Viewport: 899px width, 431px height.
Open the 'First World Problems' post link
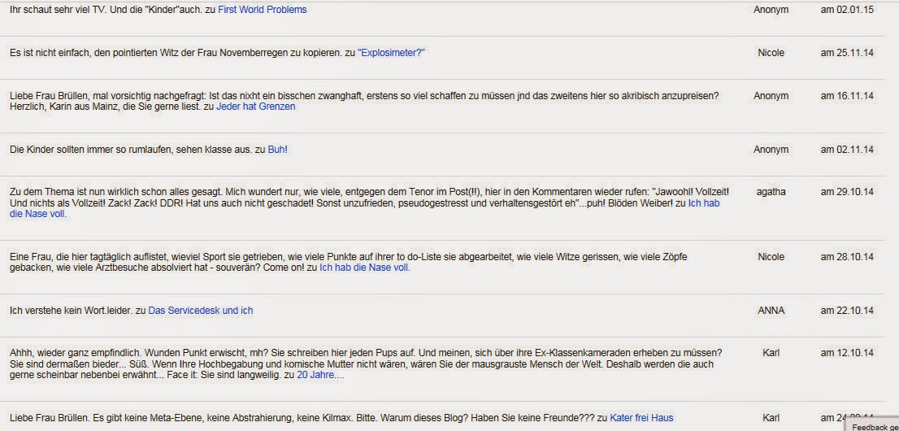(x=262, y=10)
